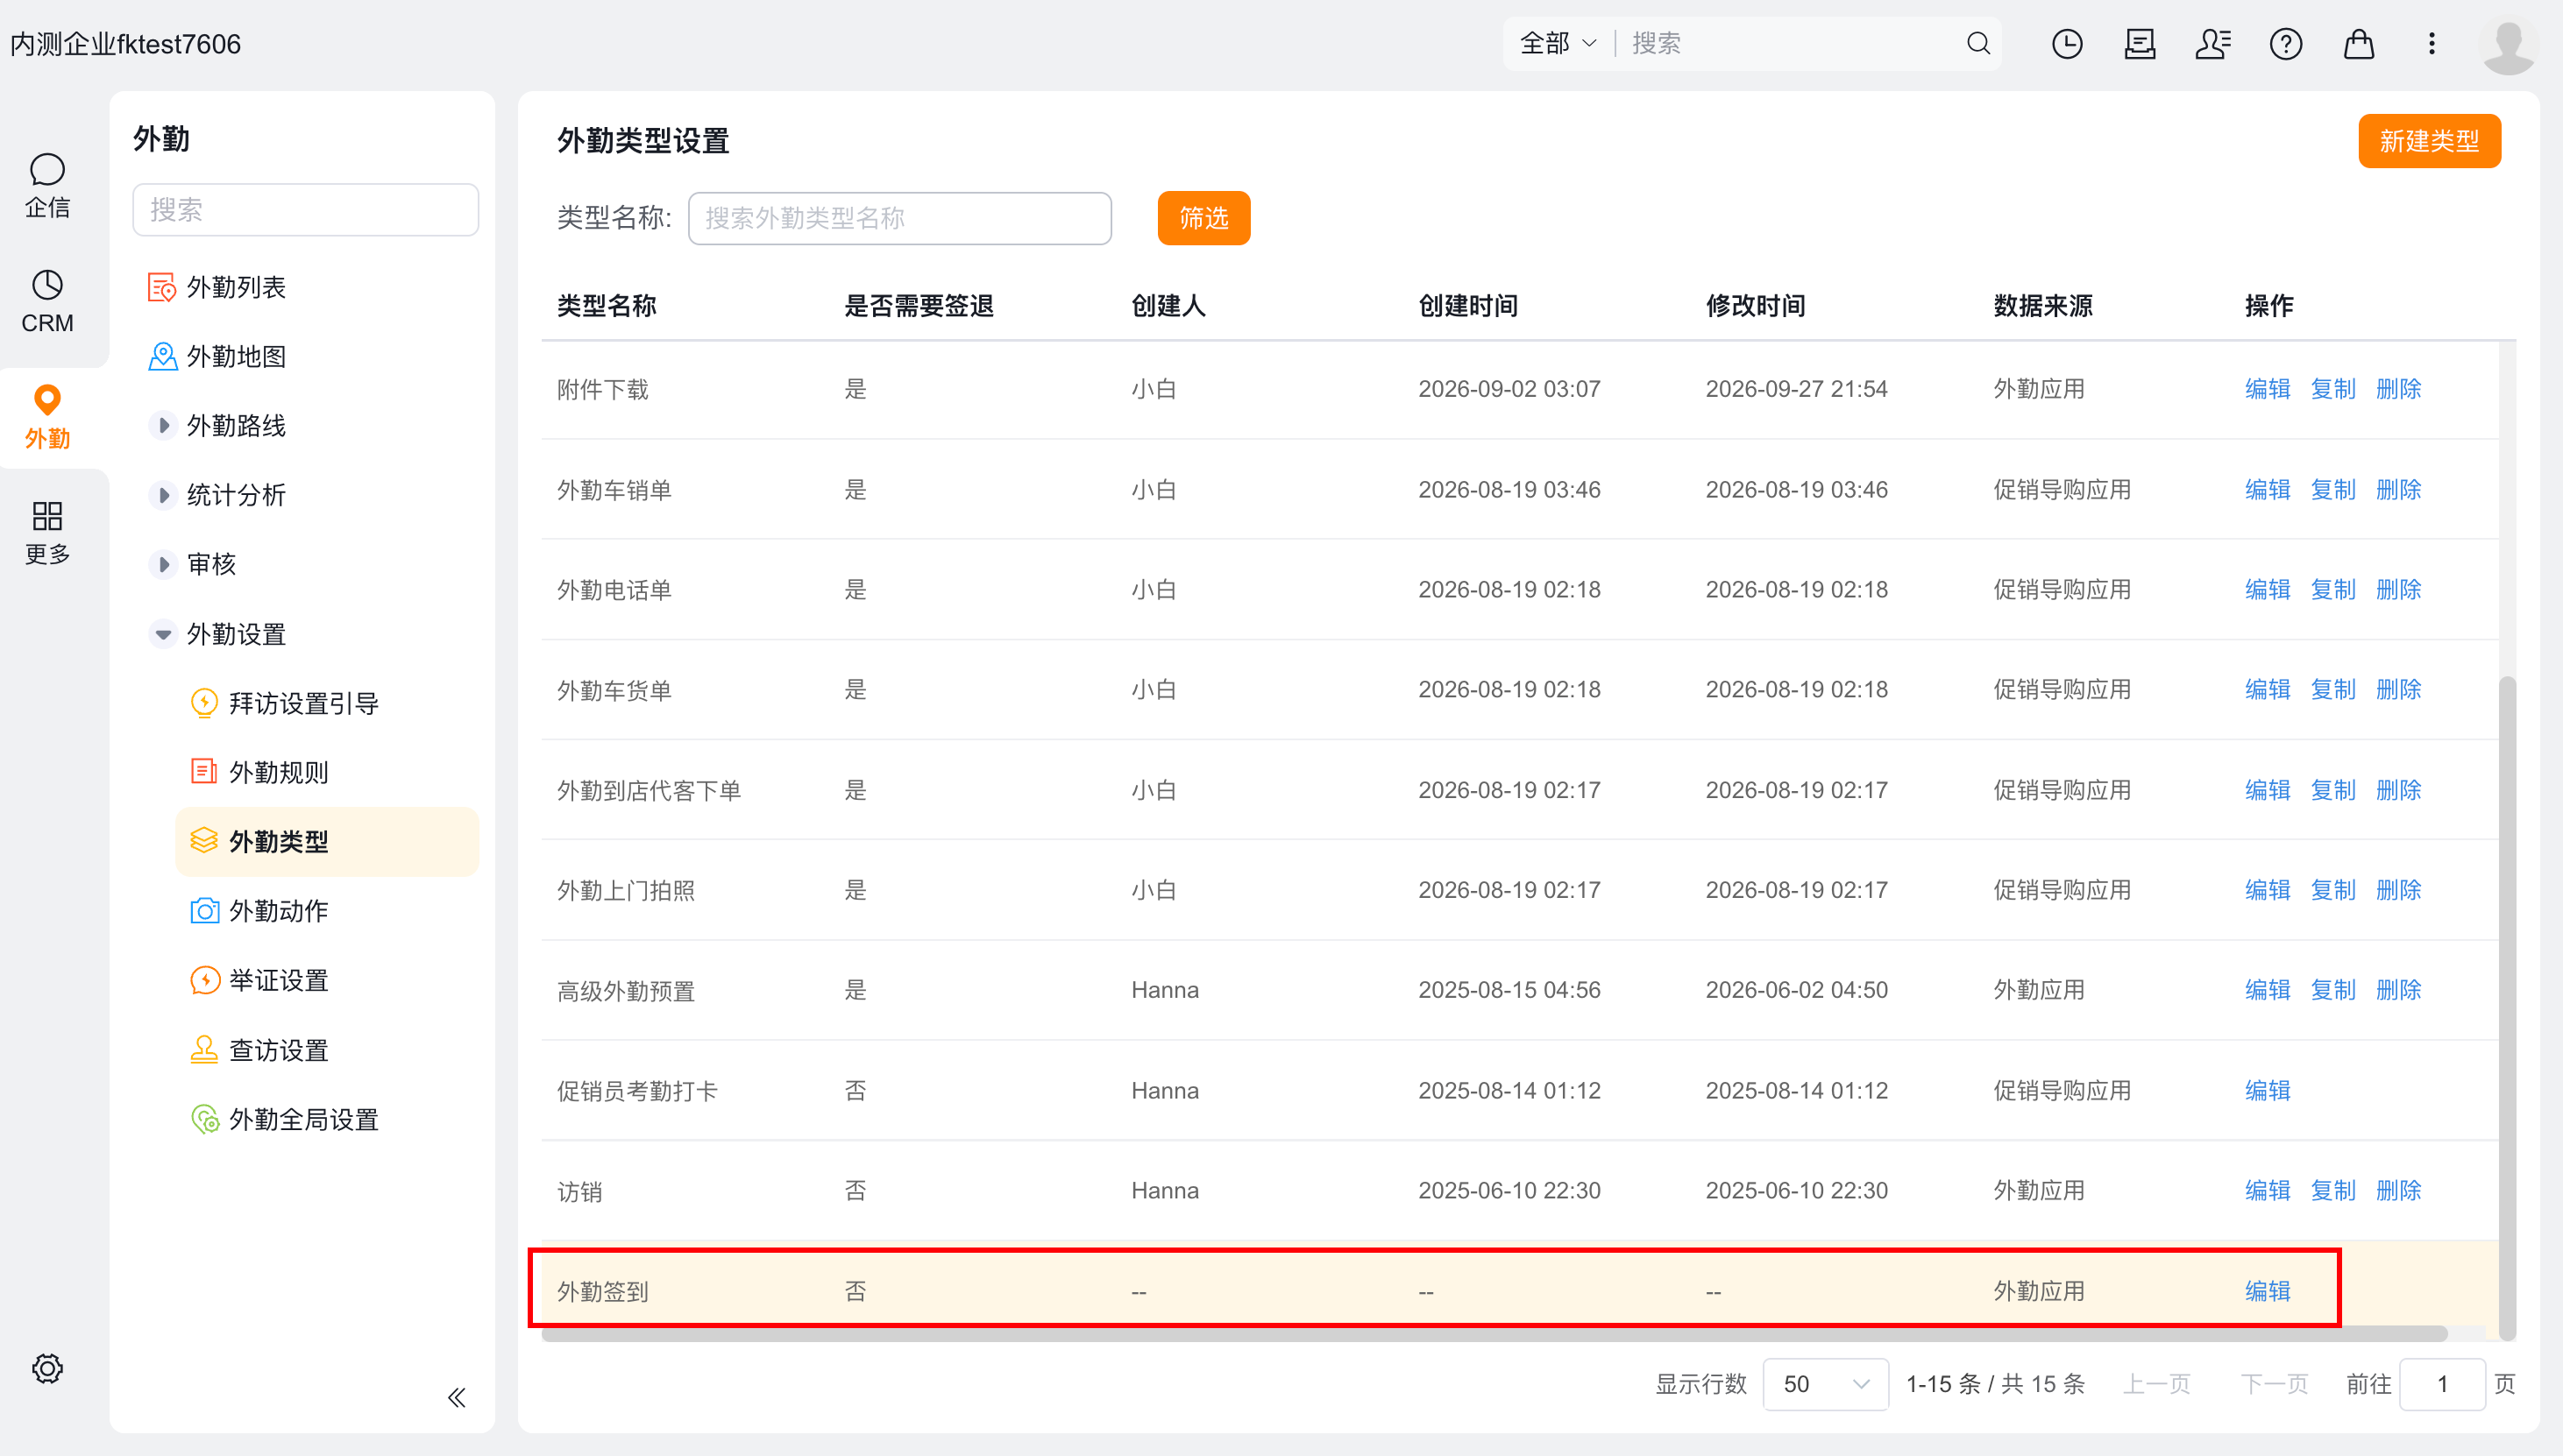The width and height of the screenshot is (2563, 1456).
Task: Select 外勤规则 menu item
Action: click(x=259, y=772)
